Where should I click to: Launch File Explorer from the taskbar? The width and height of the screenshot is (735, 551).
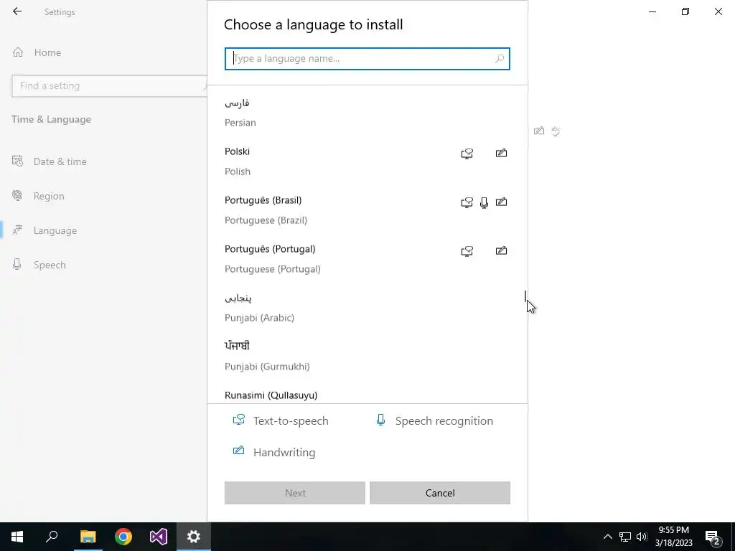[88, 537]
